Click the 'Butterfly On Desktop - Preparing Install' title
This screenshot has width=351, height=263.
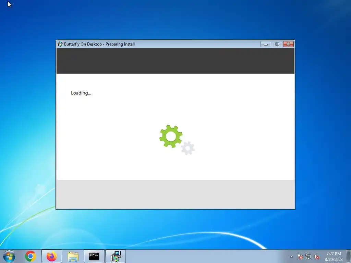(x=99, y=44)
